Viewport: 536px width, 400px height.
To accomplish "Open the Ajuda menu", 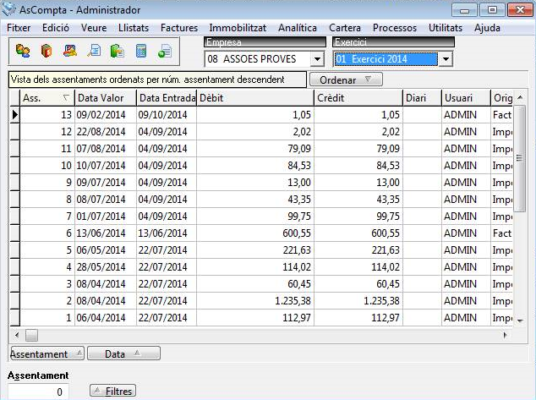I will (487, 28).
